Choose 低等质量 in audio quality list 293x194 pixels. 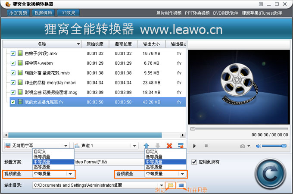(x=165, y=156)
